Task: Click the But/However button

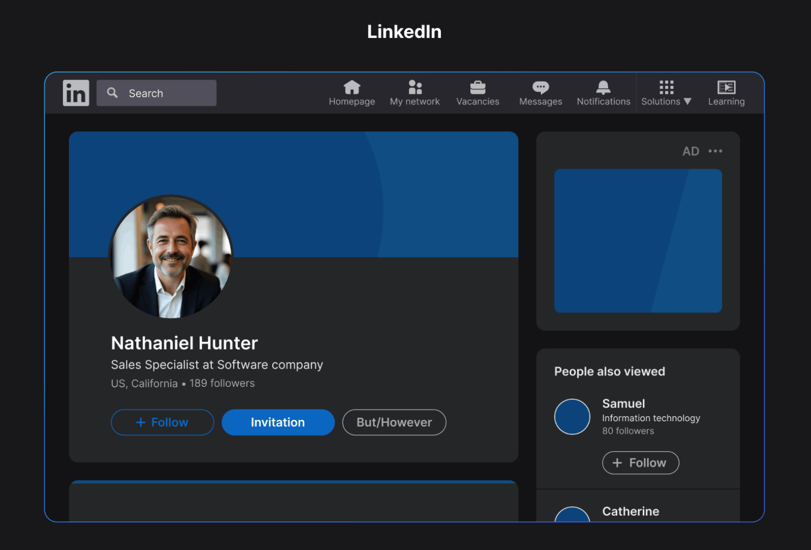Action: 394,422
